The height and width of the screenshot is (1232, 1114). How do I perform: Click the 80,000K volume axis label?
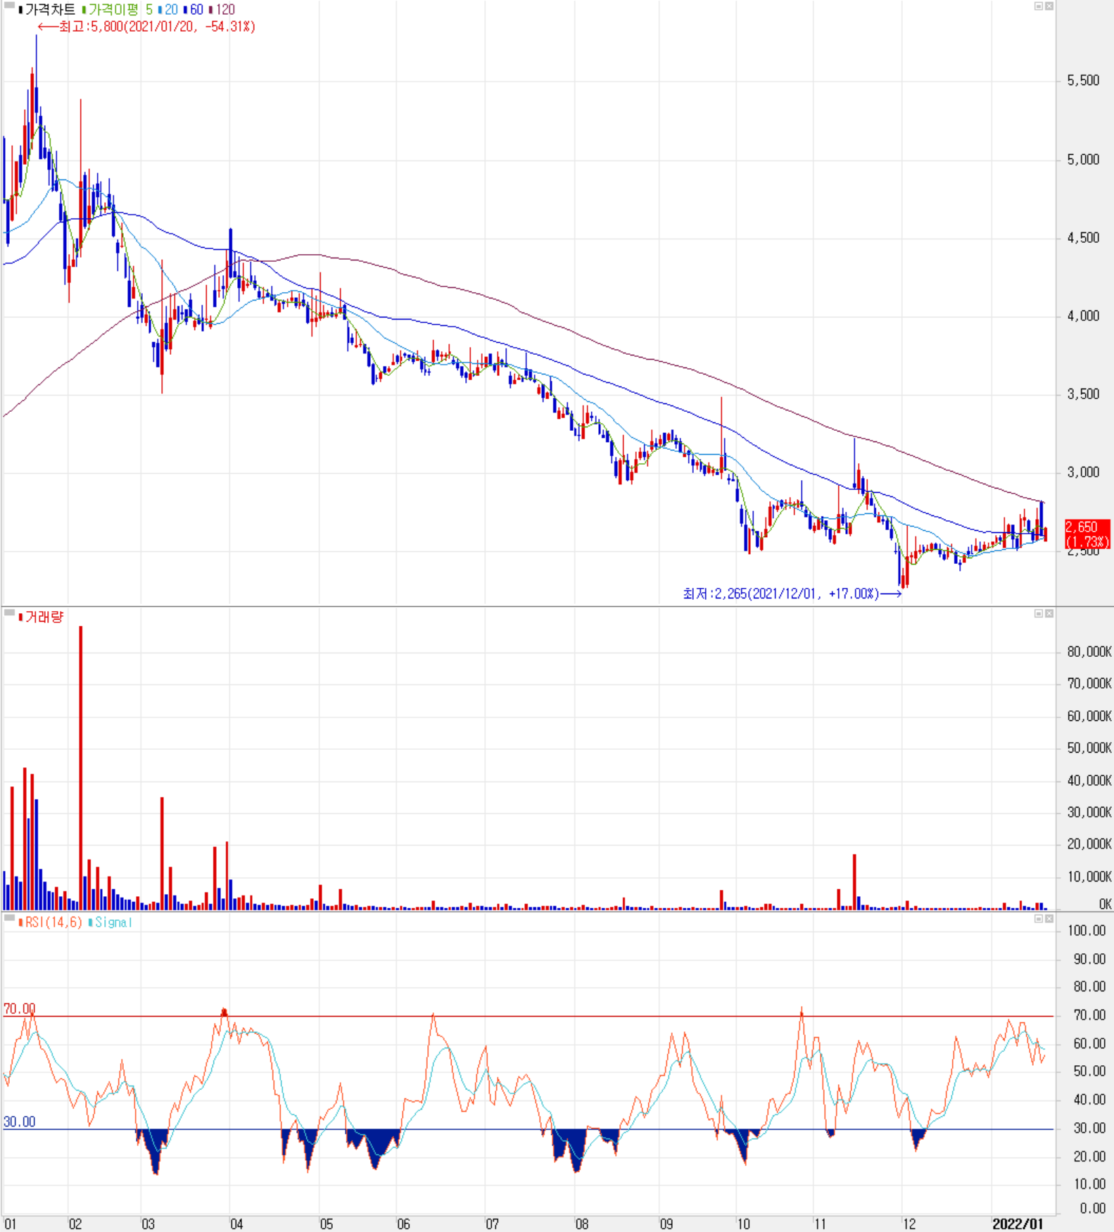coord(1089,652)
